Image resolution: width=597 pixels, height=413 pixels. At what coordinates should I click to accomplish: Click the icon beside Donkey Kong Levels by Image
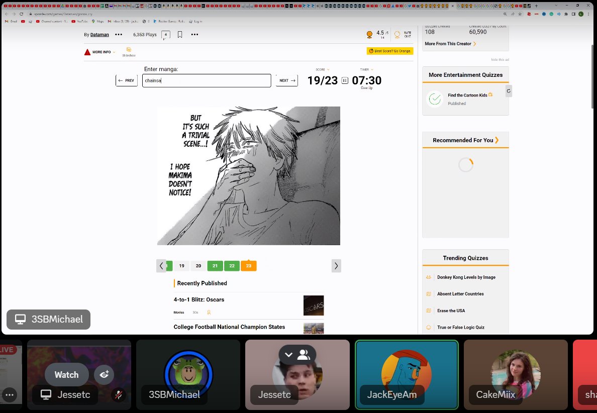coord(428,277)
